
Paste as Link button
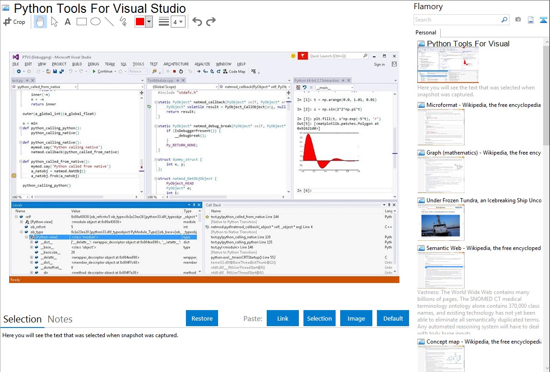point(283,318)
